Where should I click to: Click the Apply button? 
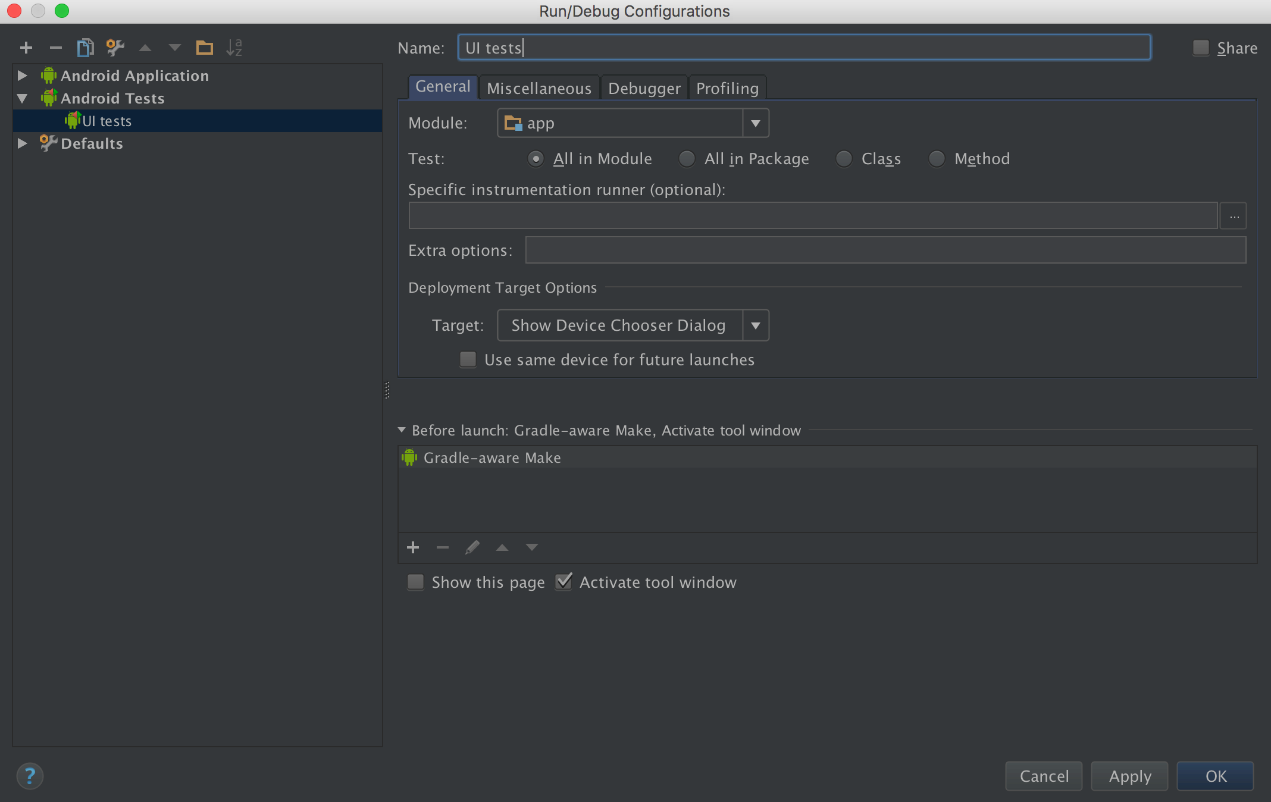click(1129, 776)
